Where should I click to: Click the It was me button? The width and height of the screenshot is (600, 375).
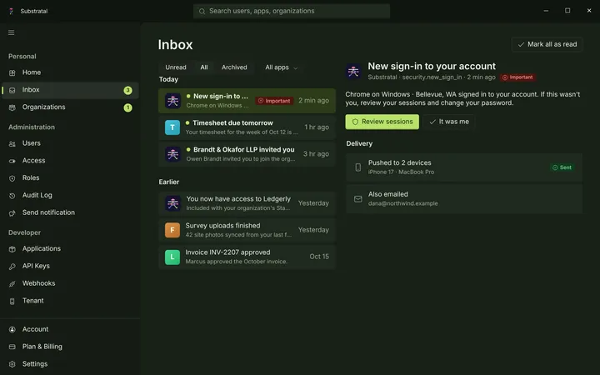[x=449, y=122]
